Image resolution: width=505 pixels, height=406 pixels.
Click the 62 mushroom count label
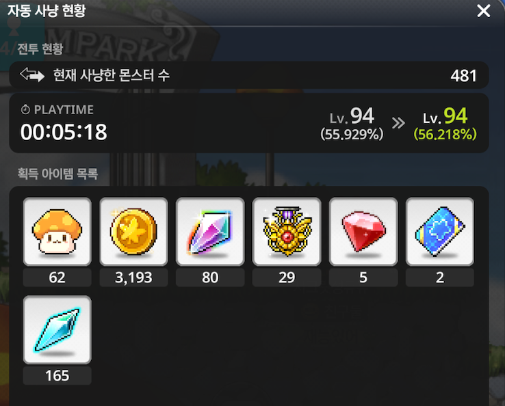[57, 278]
